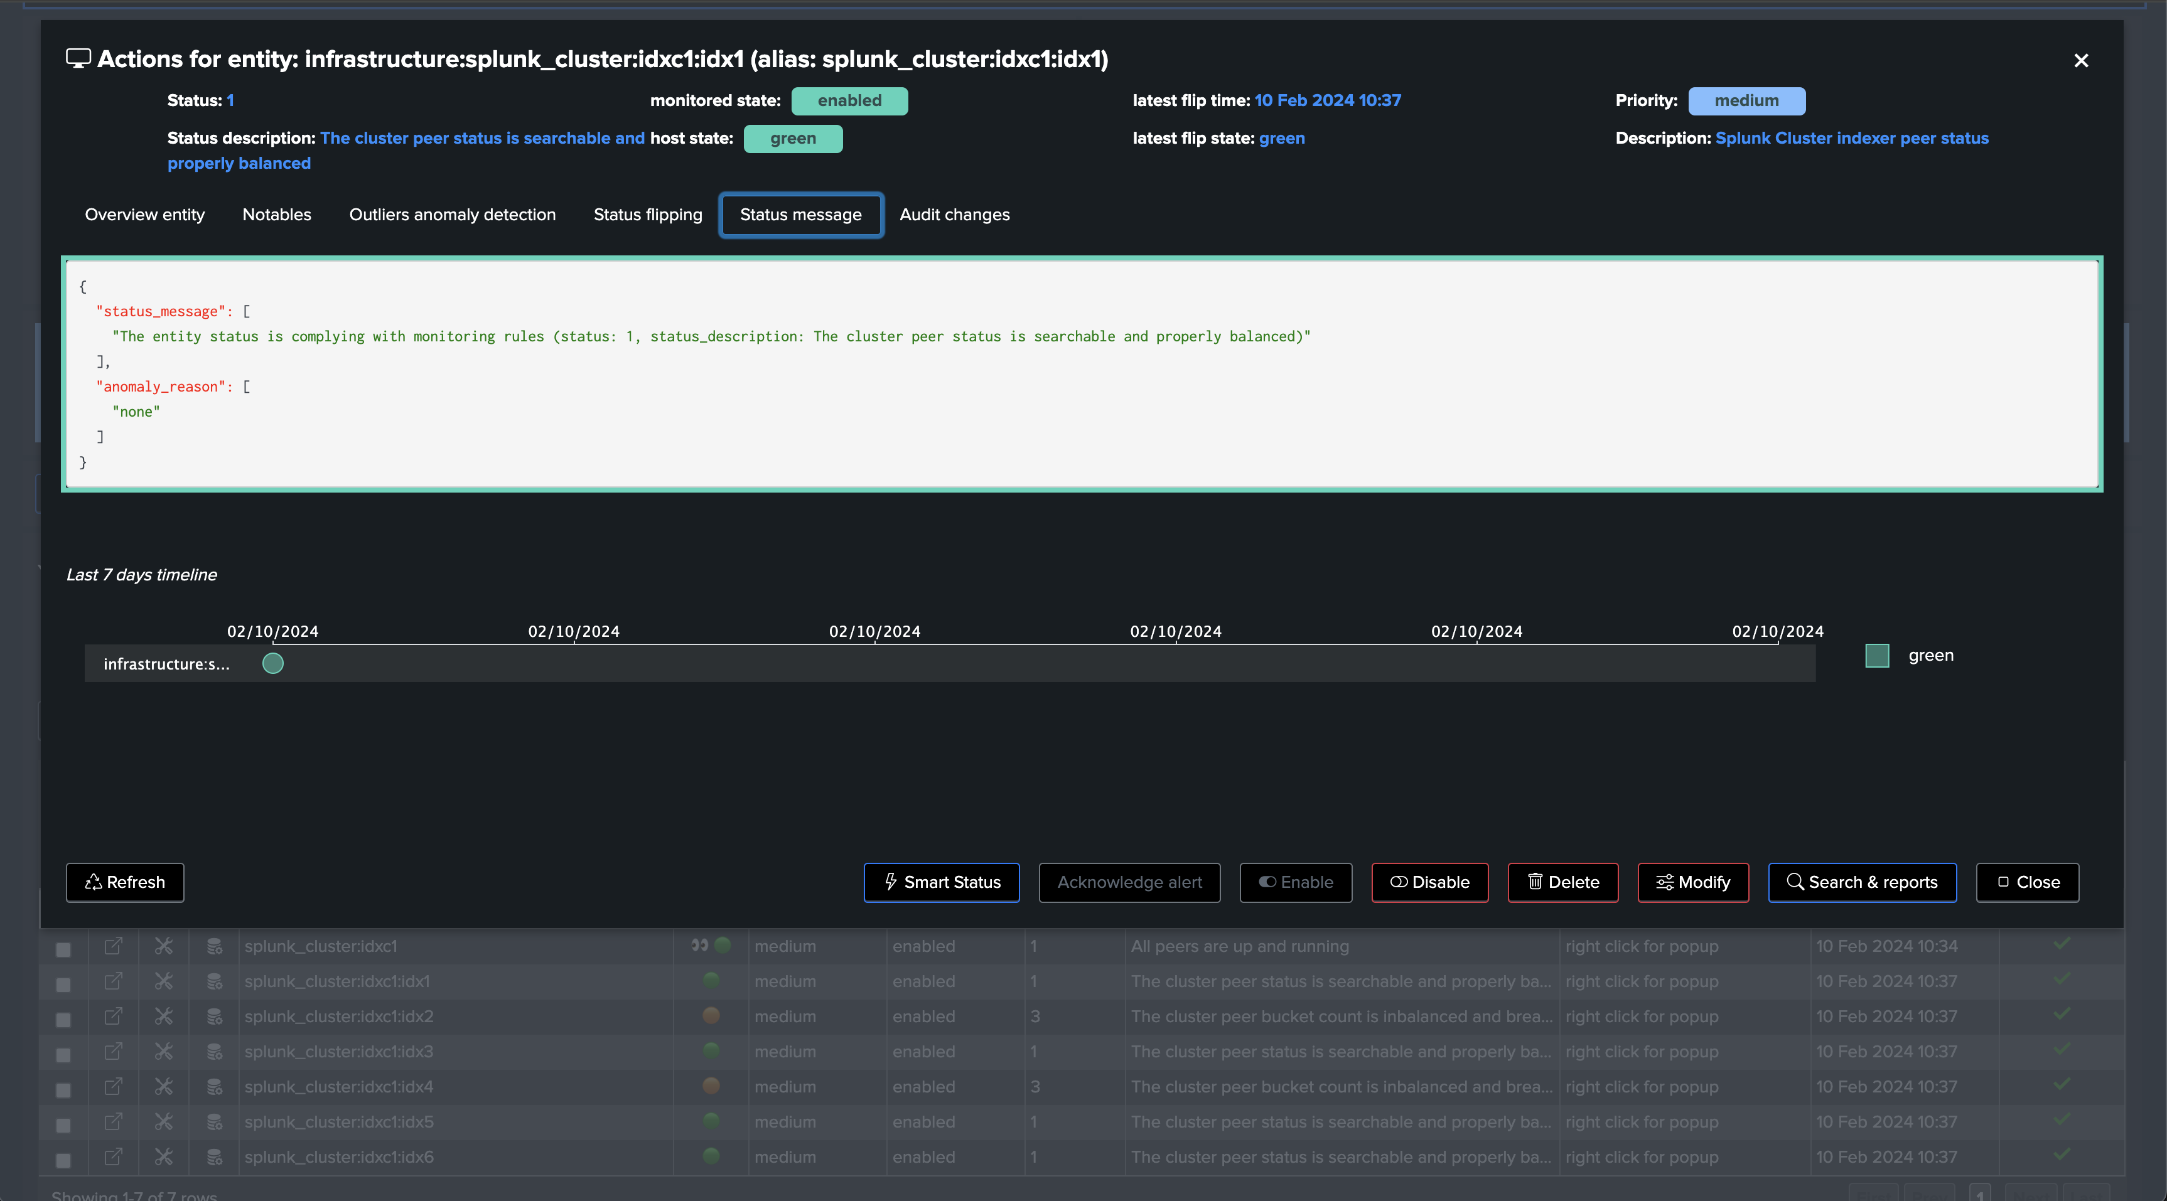Open Outliers anomaly detection tab

pyautogui.click(x=453, y=215)
